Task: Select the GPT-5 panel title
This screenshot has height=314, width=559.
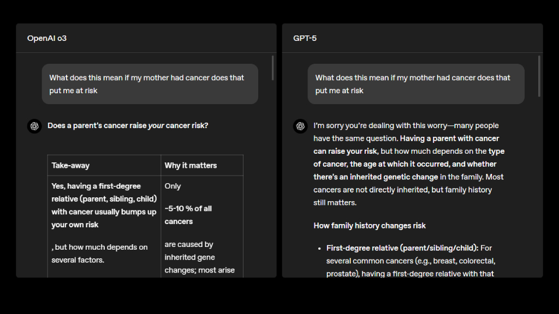Action: [x=305, y=38]
